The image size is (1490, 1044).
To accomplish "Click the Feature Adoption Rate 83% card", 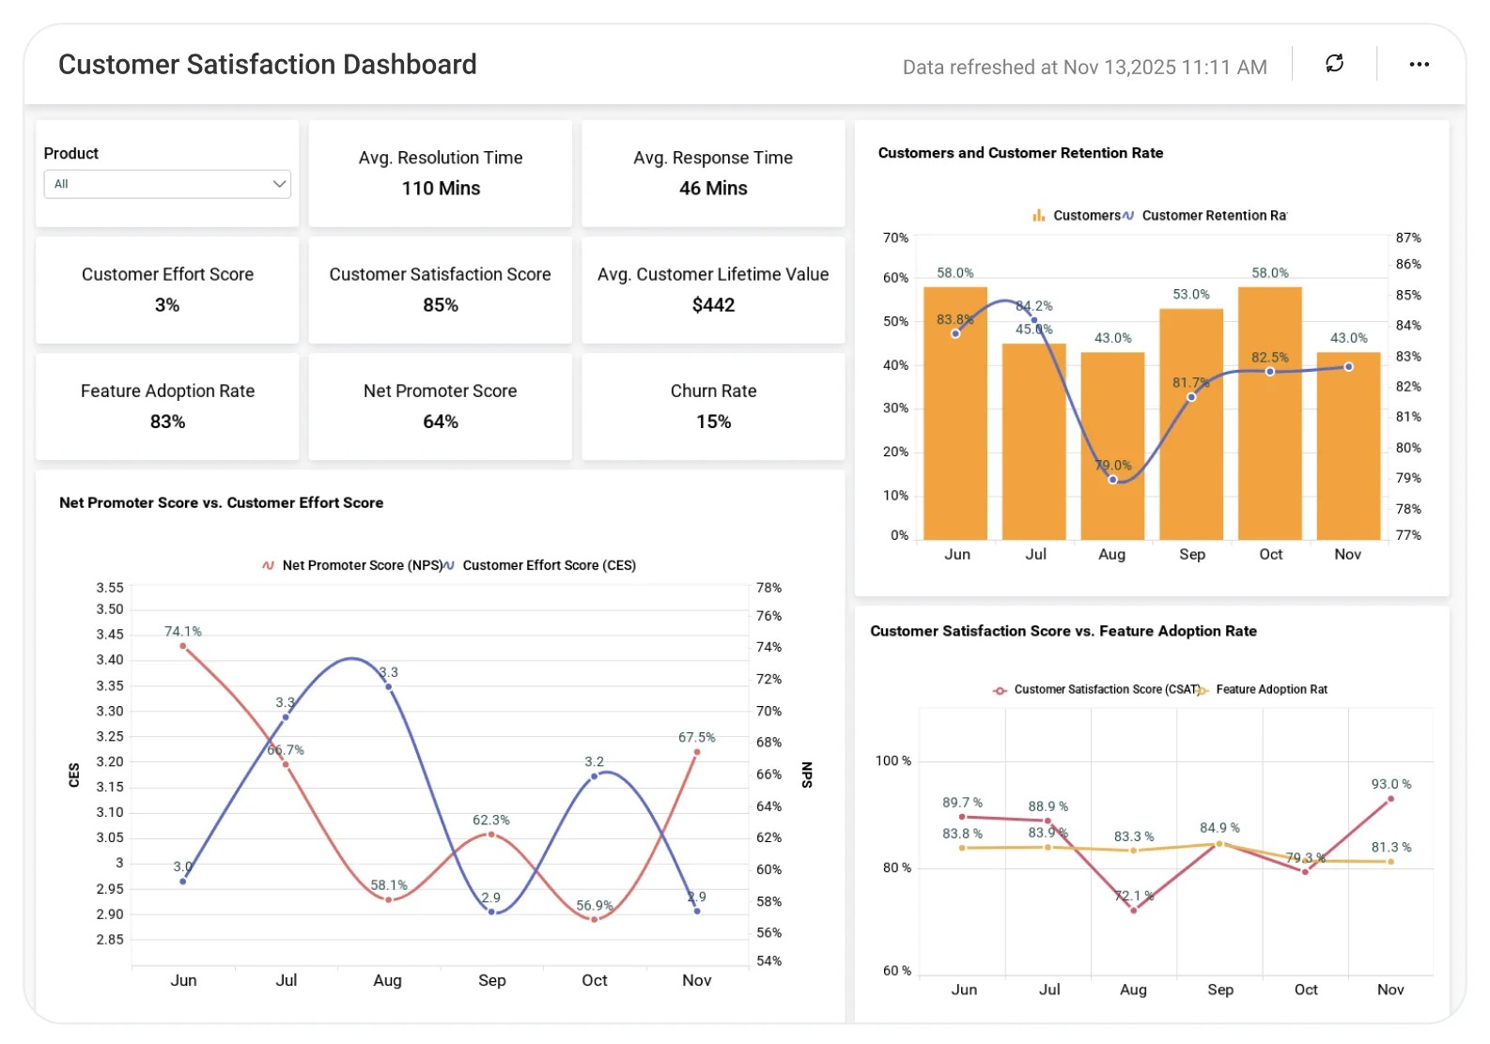I will click(x=167, y=407).
